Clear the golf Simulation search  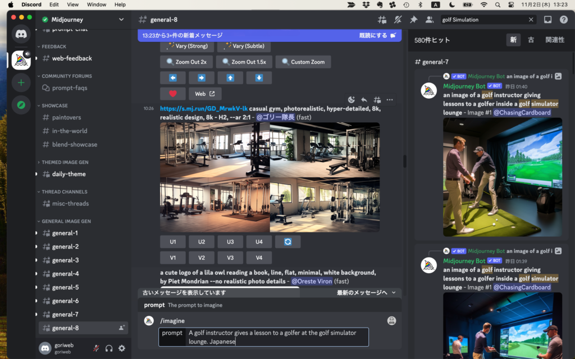[x=531, y=20]
